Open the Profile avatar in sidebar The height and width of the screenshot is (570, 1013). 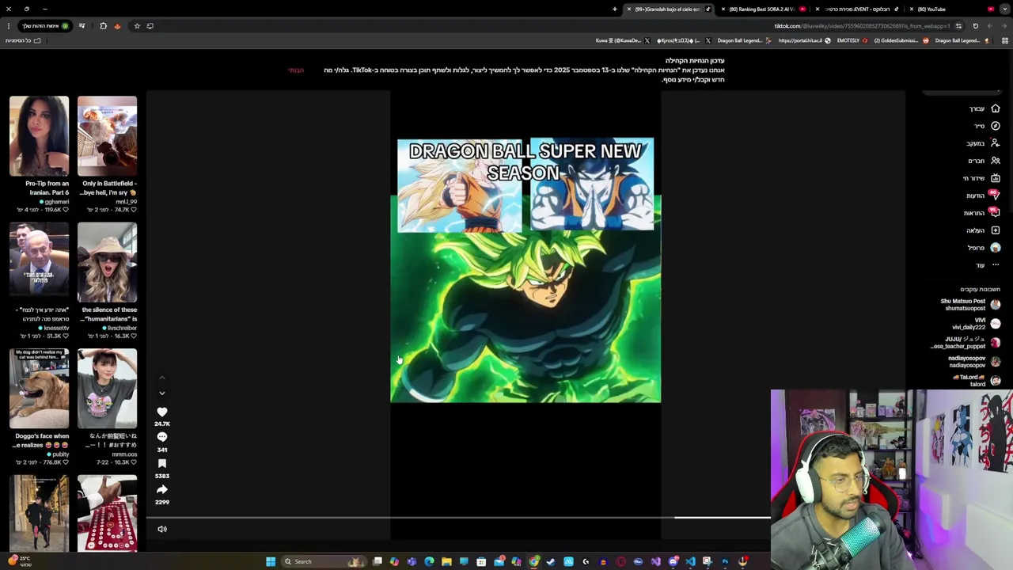(995, 248)
